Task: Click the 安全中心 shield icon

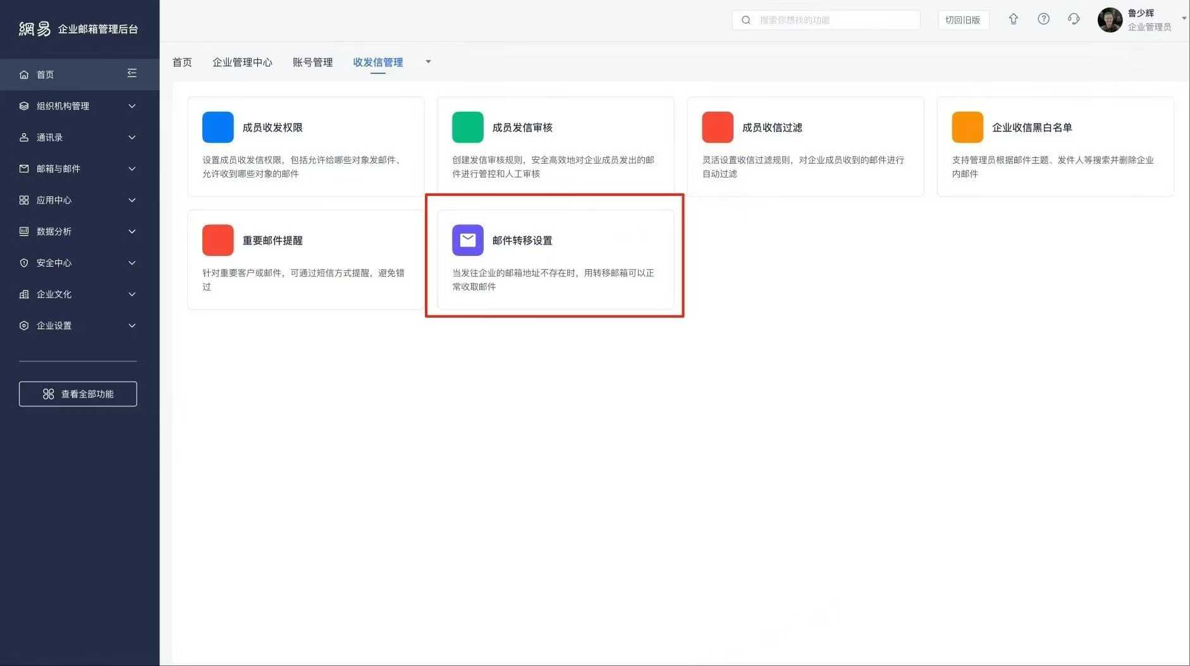Action: 24,263
